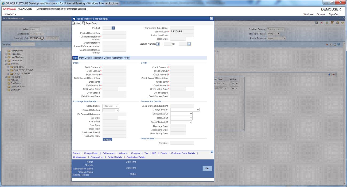Open the Charge Claim link
Image resolution: width=347 pixels, height=187 pixels.
(91, 153)
